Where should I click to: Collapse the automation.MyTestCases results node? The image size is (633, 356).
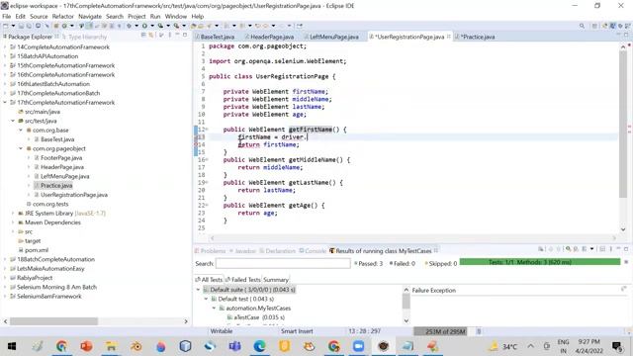tap(214, 308)
